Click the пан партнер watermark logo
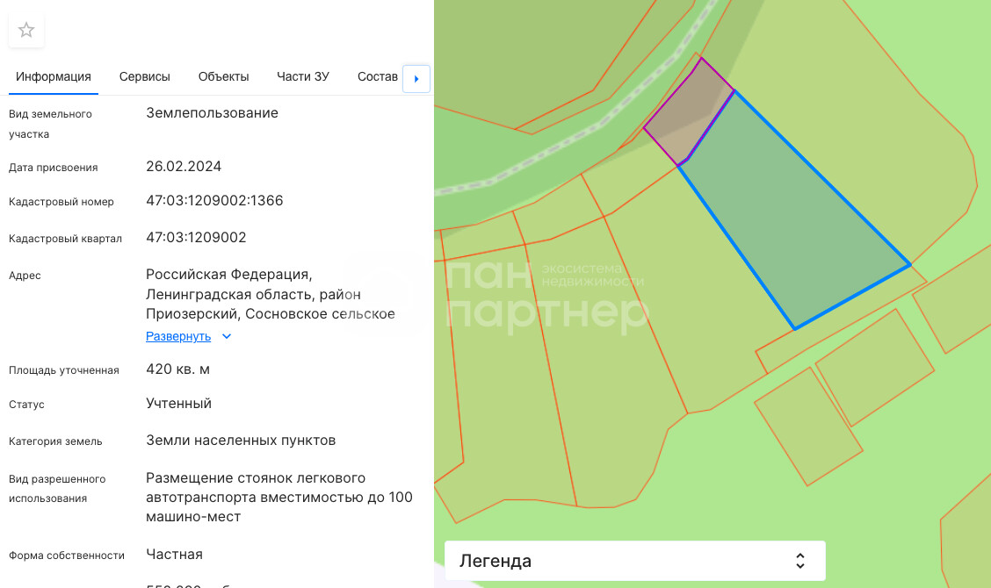991x588 pixels. 545,297
